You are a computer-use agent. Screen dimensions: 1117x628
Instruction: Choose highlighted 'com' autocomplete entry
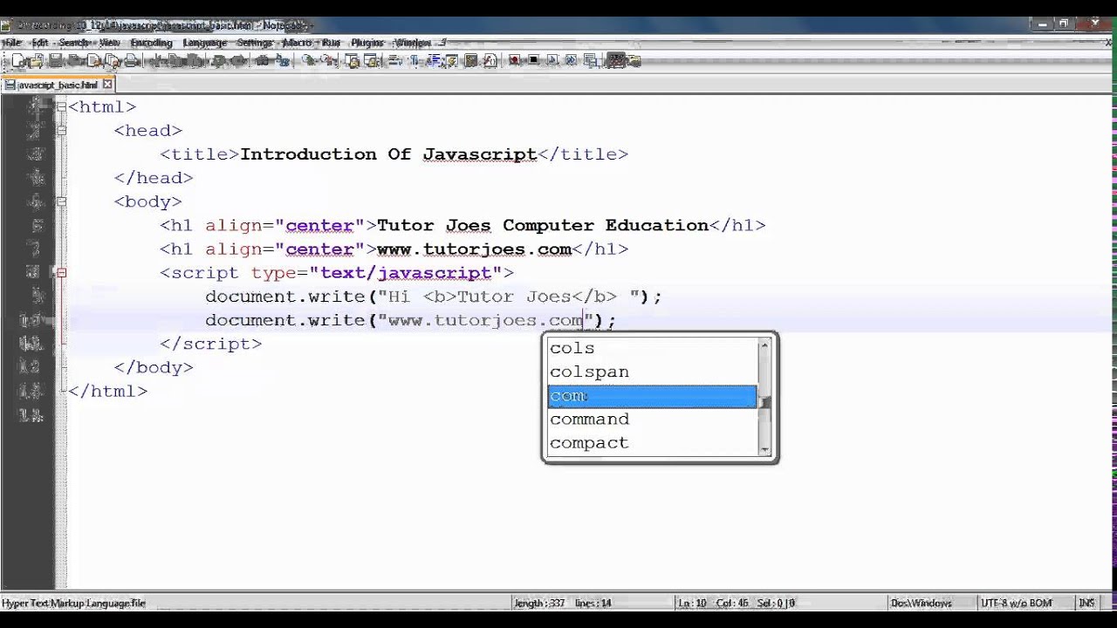(x=652, y=396)
